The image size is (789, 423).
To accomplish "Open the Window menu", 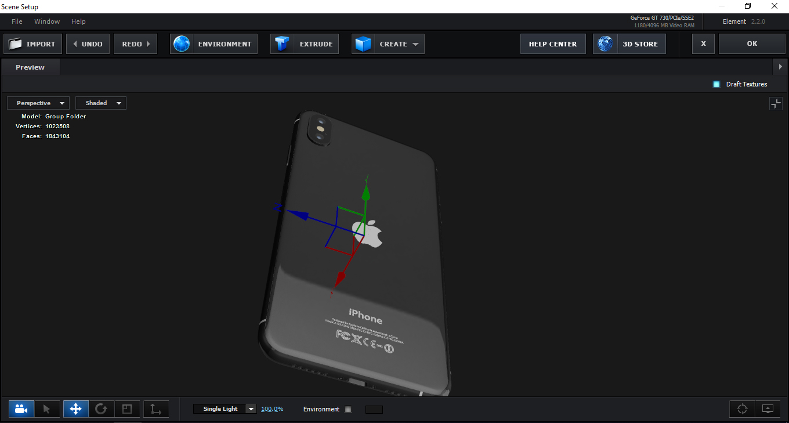I will (47, 21).
